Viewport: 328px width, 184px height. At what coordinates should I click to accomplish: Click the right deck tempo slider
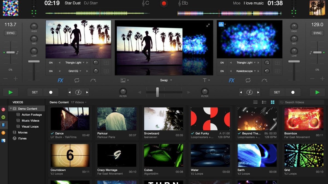pos(317,52)
